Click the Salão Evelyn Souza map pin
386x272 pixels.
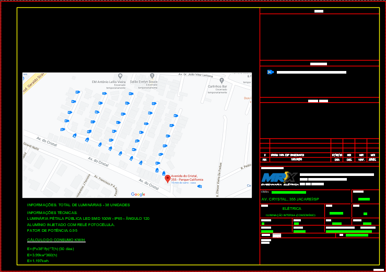pyautogui.click(x=151, y=76)
